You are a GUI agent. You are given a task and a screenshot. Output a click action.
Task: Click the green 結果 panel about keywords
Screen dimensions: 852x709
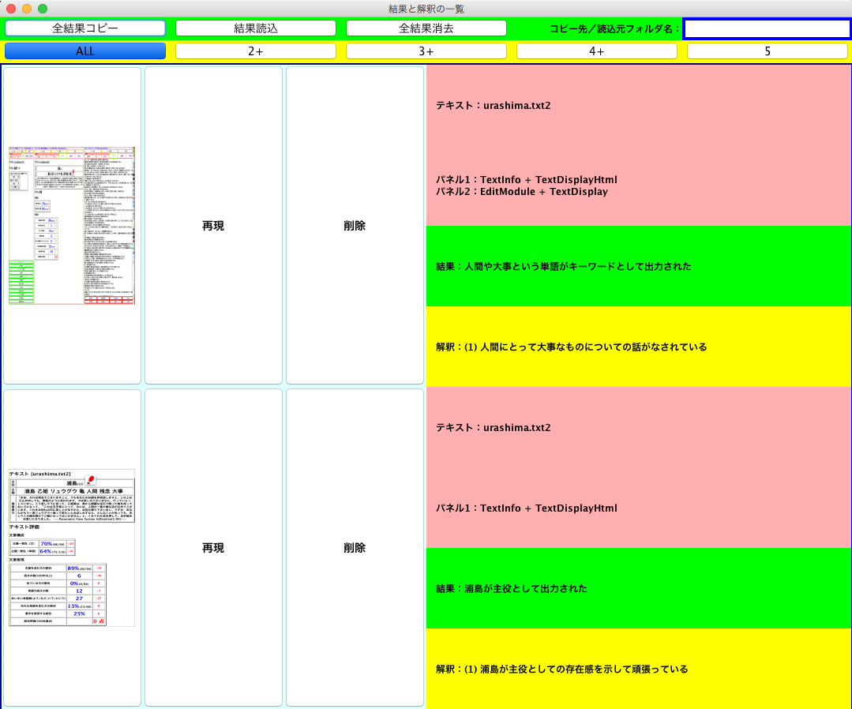click(636, 264)
